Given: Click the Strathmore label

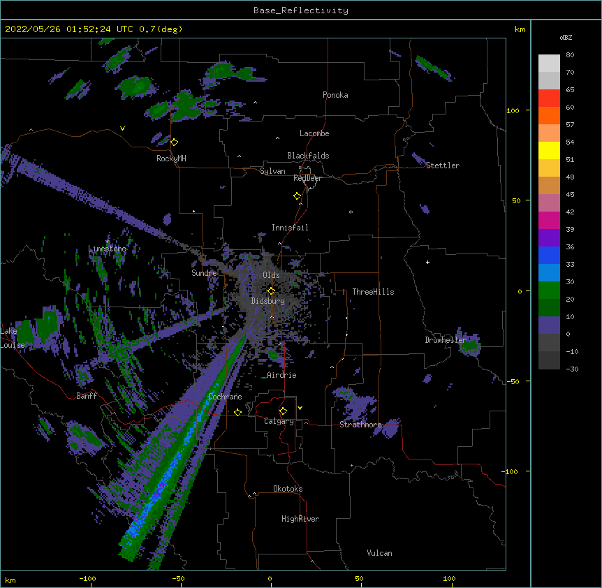Looking at the screenshot, I should point(360,425).
